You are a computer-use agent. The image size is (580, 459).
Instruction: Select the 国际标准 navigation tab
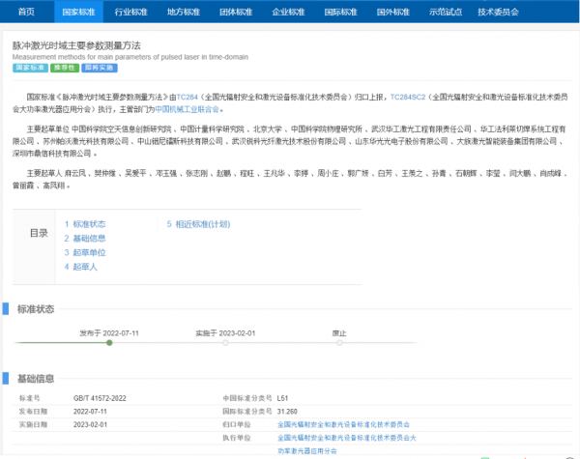point(340,13)
